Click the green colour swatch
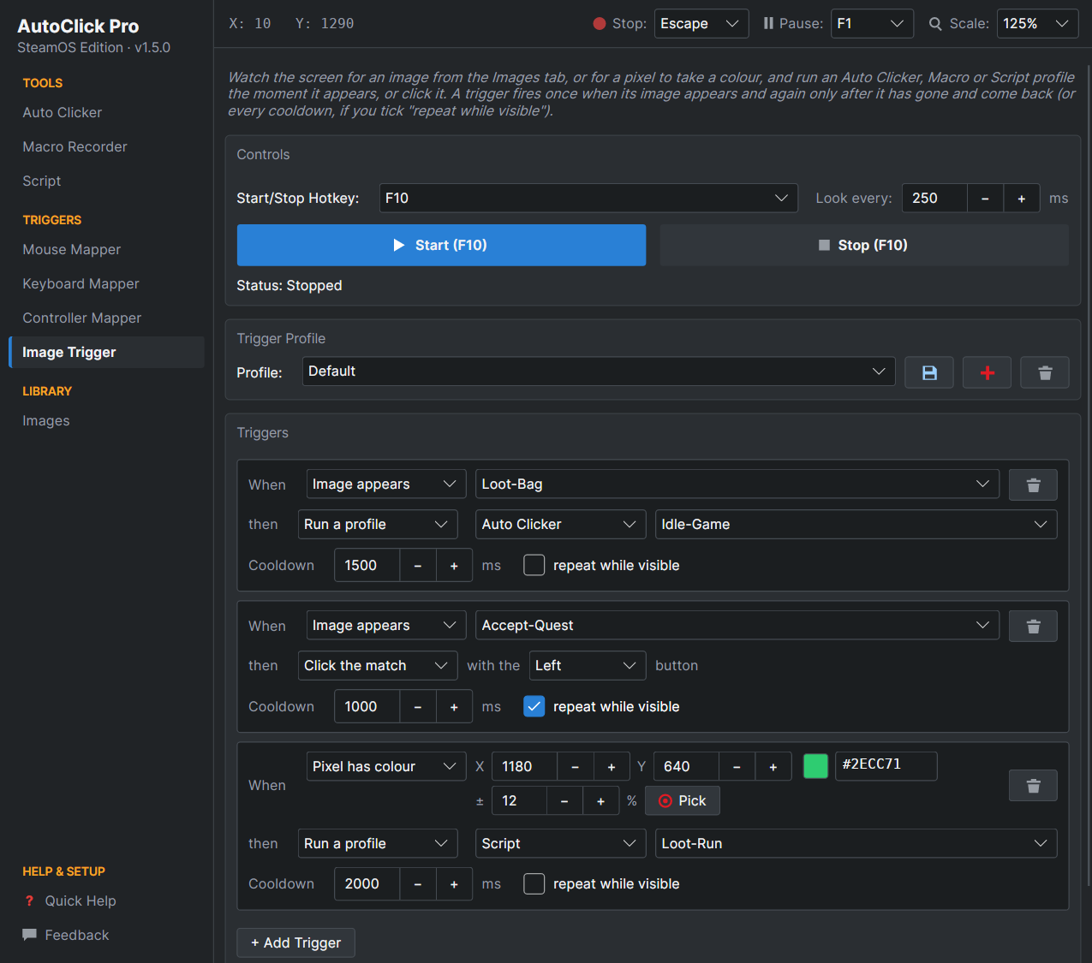The image size is (1092, 963). click(x=815, y=766)
